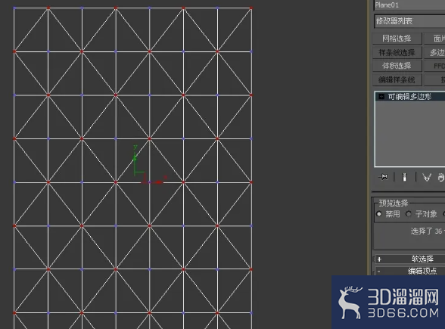Click the Plane01 object name field
This screenshot has height=329, width=445.
[409, 5]
